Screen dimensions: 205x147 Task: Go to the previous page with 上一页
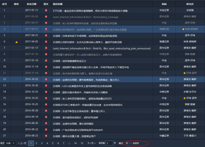[22, 143]
